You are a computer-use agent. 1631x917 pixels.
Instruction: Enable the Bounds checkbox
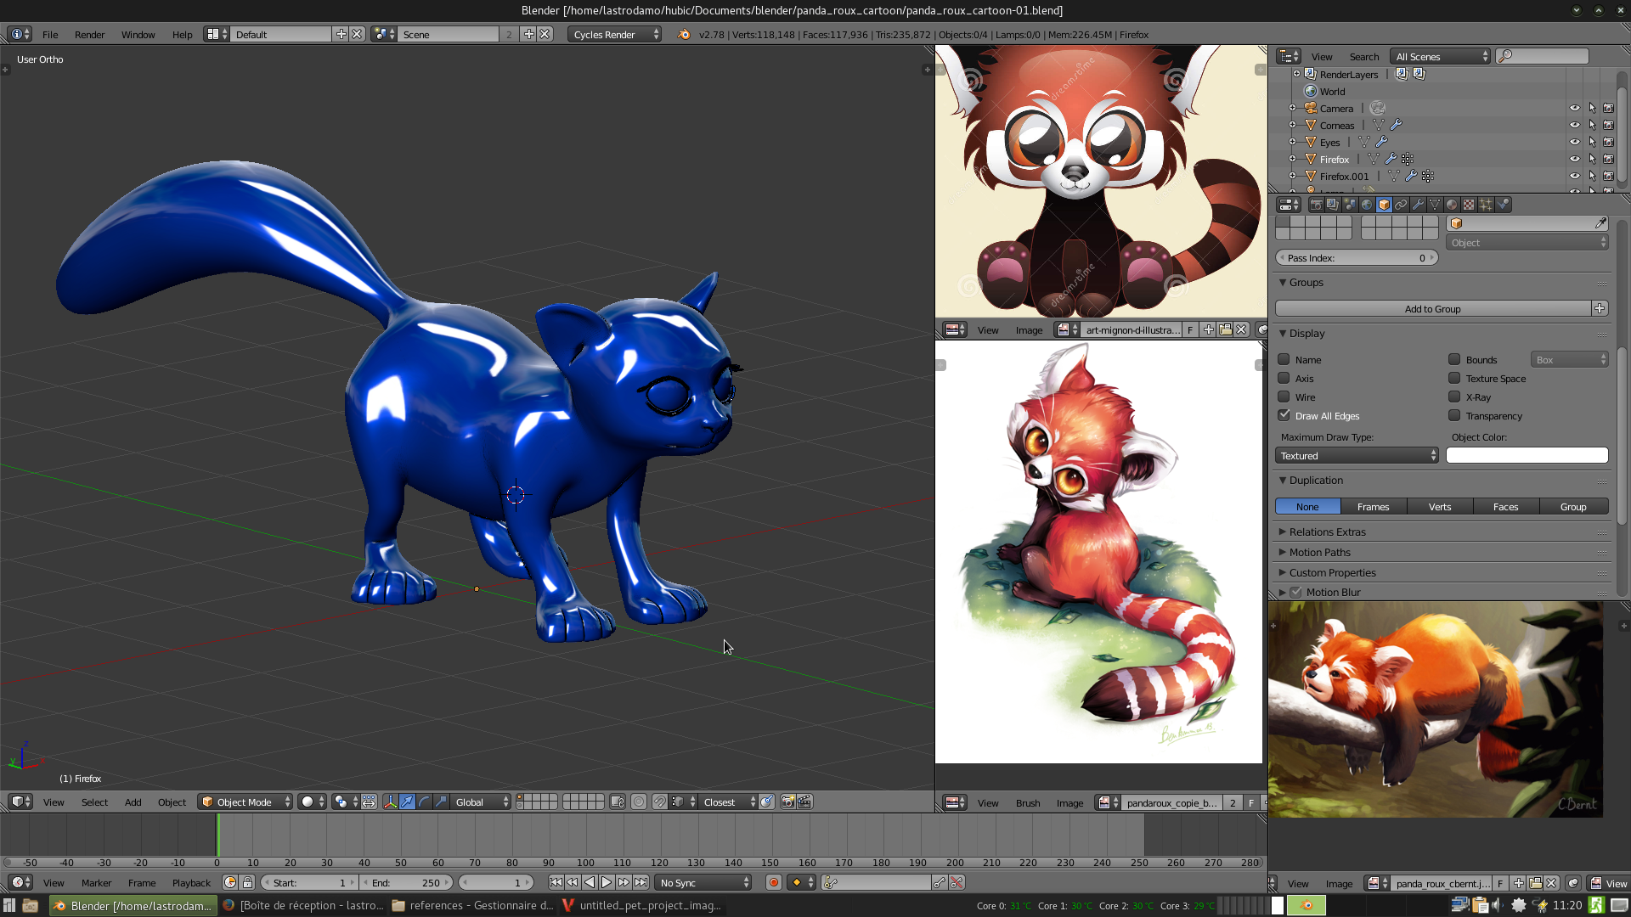pyautogui.click(x=1454, y=359)
